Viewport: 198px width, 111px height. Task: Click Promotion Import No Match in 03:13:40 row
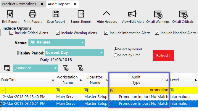point(144,97)
